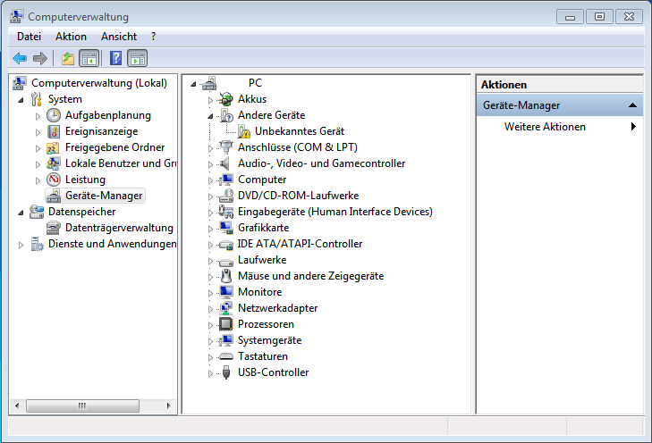The height and width of the screenshot is (443, 652).
Task: Click the Ereignisanzeige icon in left tree
Action: point(54,131)
